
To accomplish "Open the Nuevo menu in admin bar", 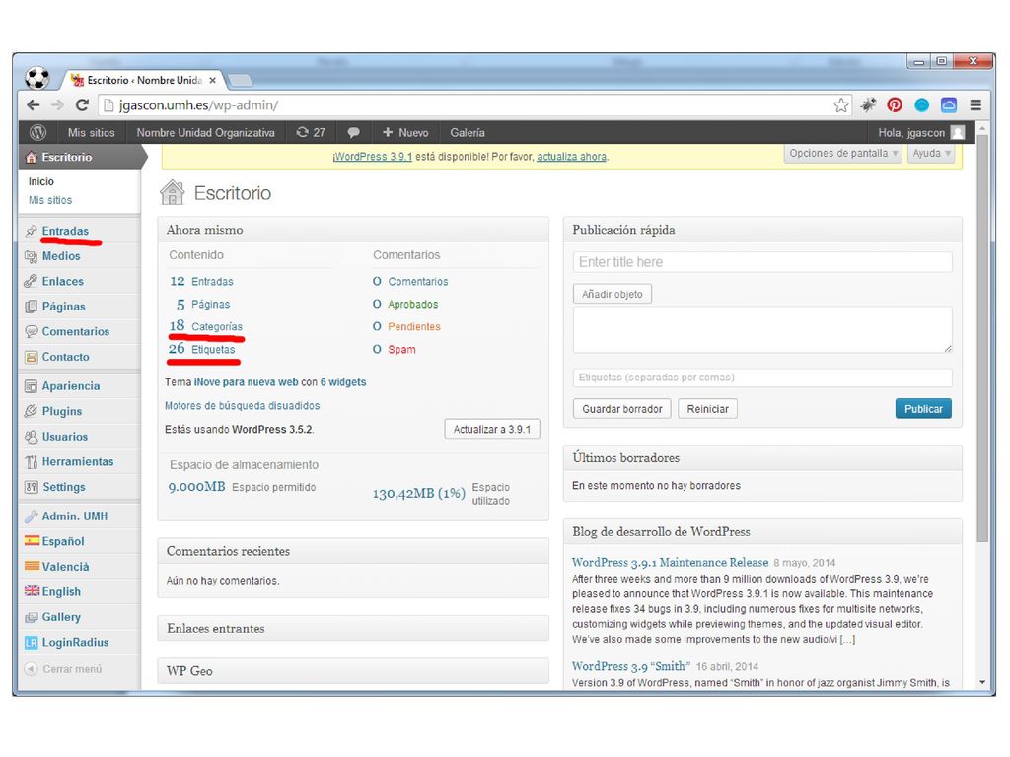I will (405, 133).
